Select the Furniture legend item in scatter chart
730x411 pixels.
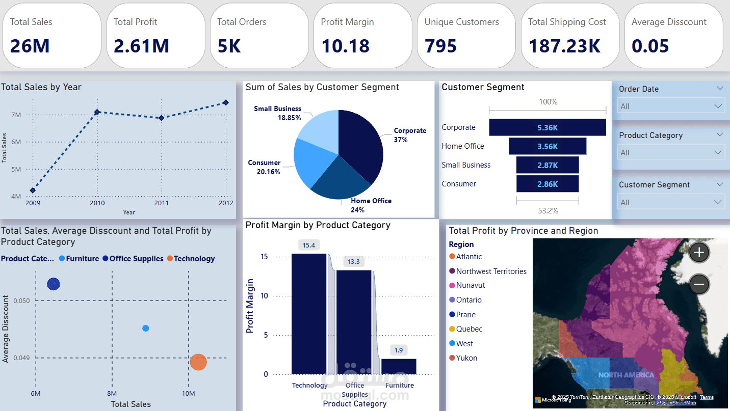point(79,259)
